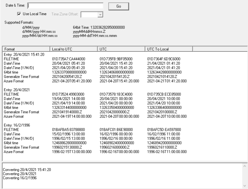Click the supported format 'yyyy-MM-ddTHH:mm:ss.mmm'

pos(95,36)
